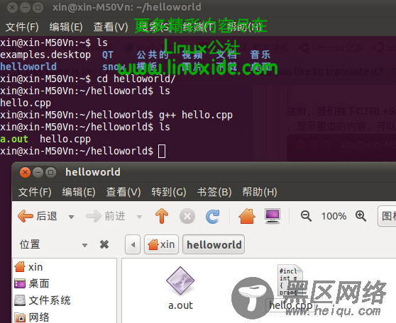Viewport: 396px width, 323px height.
Task: Click examples.desktop in terminal listing
Action: (x=45, y=55)
